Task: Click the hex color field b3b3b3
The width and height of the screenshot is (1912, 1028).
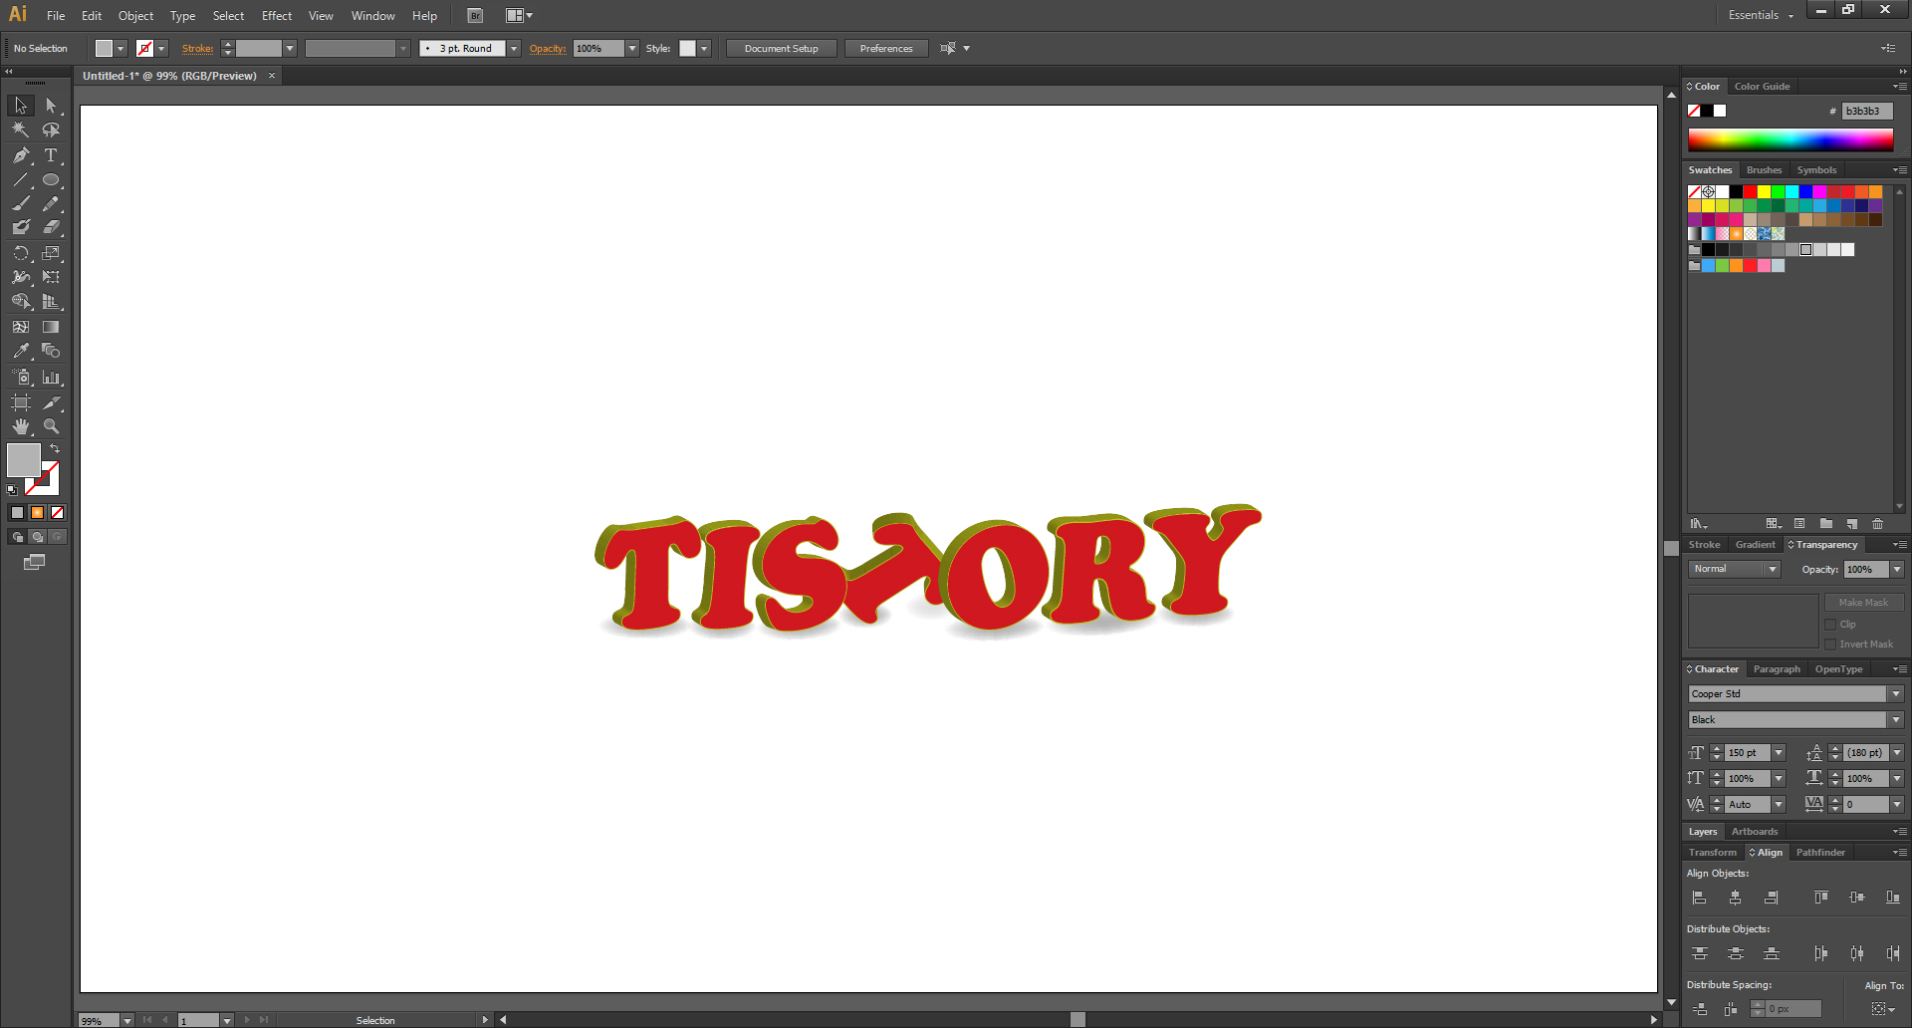Action: click(x=1867, y=111)
